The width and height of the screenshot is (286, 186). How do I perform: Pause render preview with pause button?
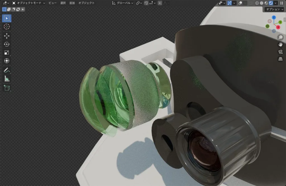282,3
